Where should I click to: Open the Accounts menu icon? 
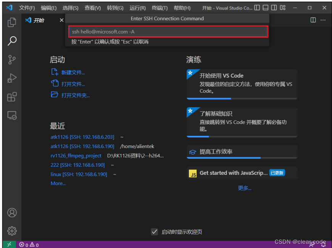(12, 213)
